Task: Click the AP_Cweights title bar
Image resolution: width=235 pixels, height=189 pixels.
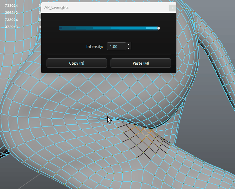Action: 109,7
